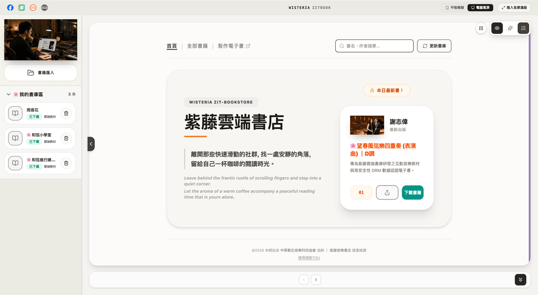538x295 pixels.
Task: Click the sparkle effects icon
Action: (510, 28)
